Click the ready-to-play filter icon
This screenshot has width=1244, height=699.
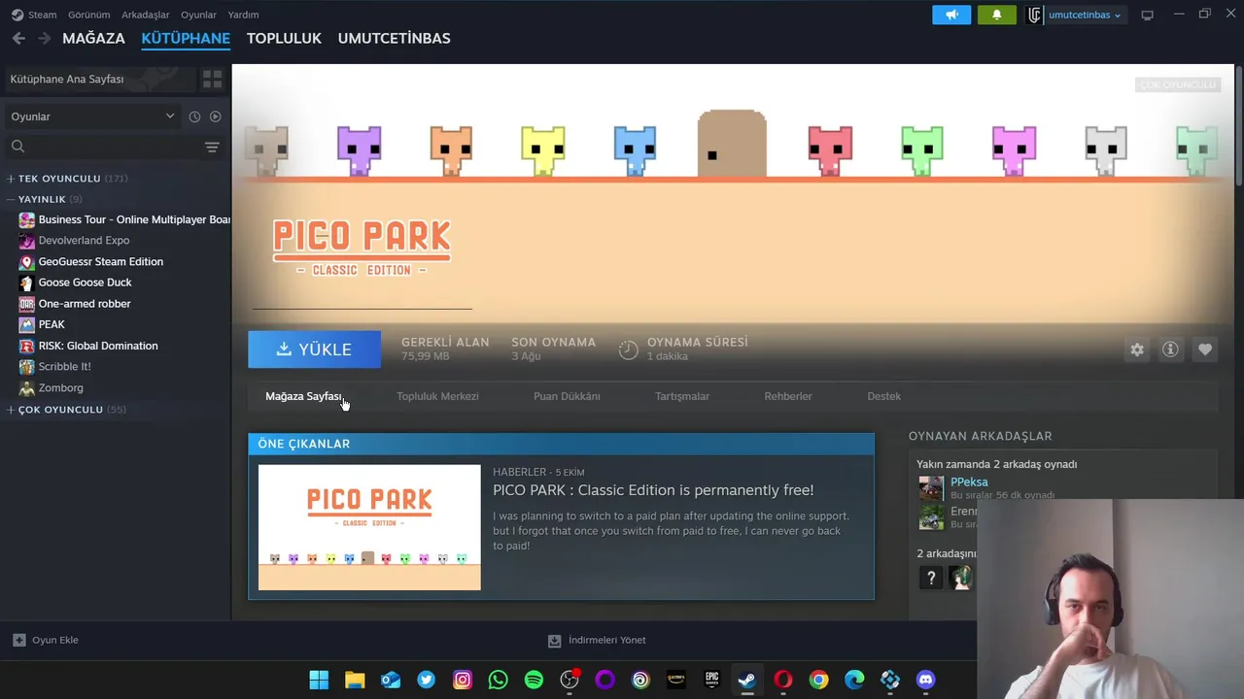pyautogui.click(x=216, y=116)
